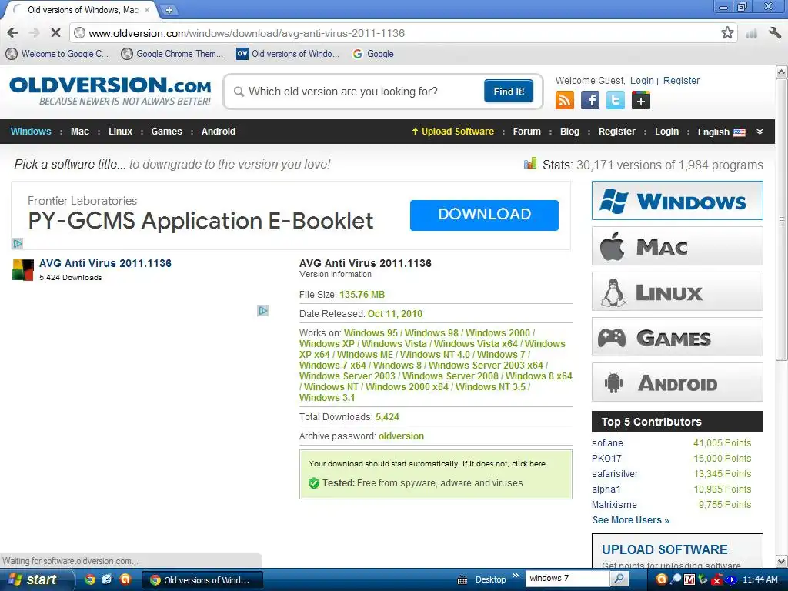Select the Android sidebar button
The width and height of the screenshot is (788, 591).
pos(677,382)
